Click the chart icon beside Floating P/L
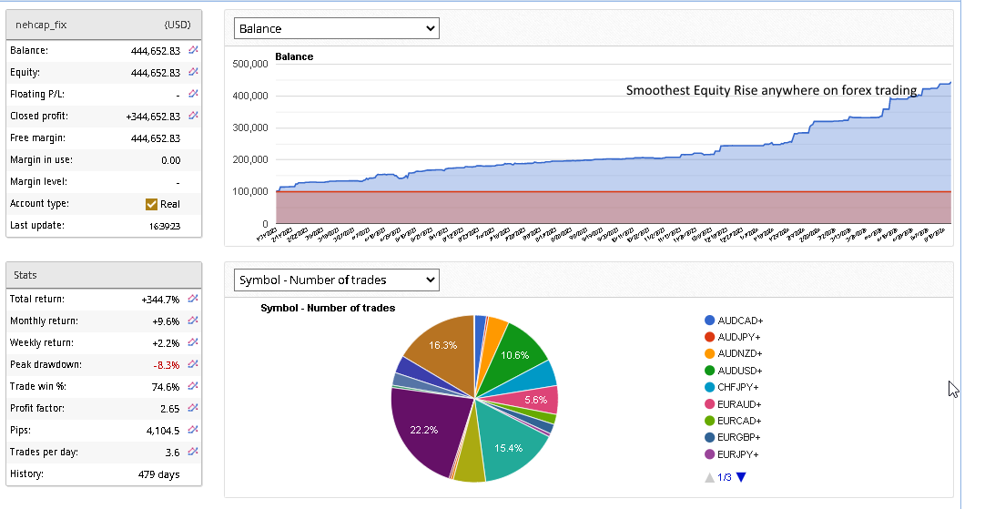The height and width of the screenshot is (509, 995). 193,94
